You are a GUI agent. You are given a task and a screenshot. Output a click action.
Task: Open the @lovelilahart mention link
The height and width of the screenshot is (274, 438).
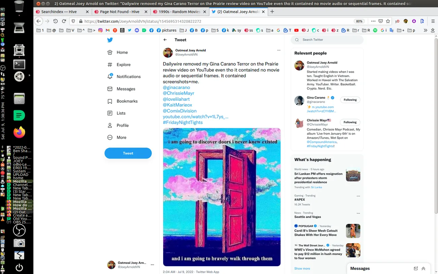click(x=176, y=99)
